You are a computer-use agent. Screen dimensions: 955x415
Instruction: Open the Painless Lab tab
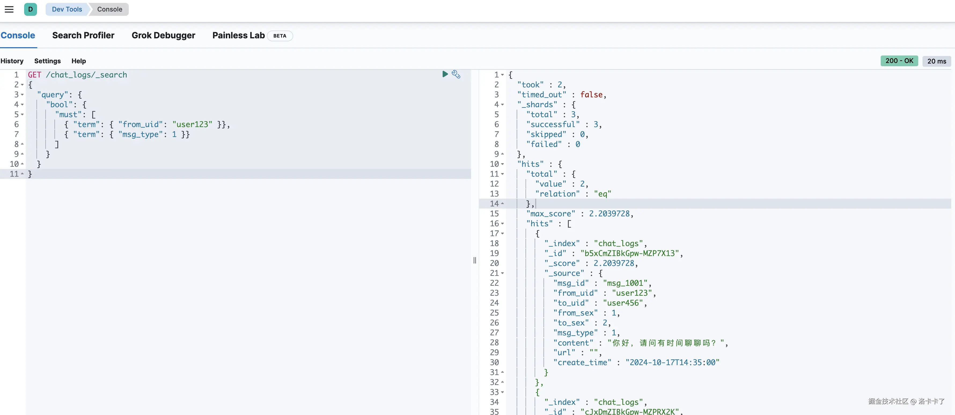(238, 35)
